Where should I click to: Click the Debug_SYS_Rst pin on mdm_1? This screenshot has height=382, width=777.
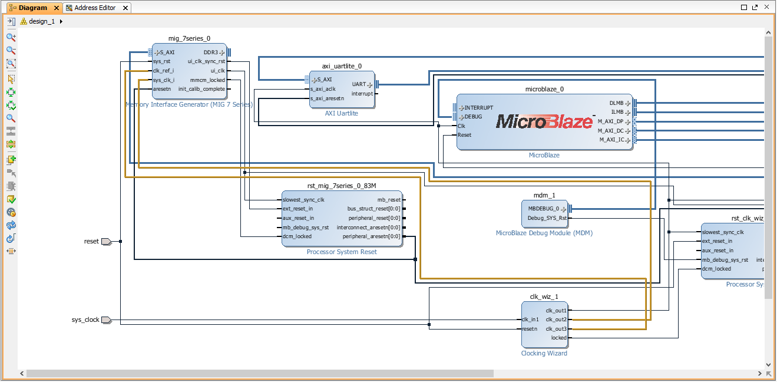click(x=547, y=218)
